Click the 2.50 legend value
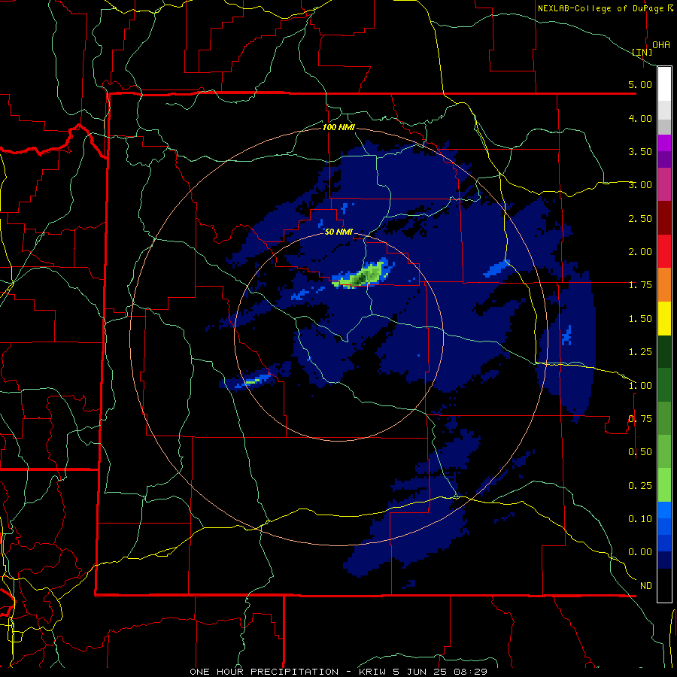 [640, 218]
